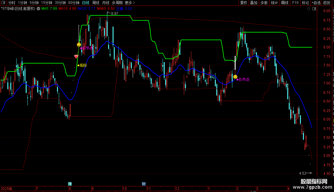Switch to the 60分钟 period tab
This screenshot has height=192, width=334.
74,3
